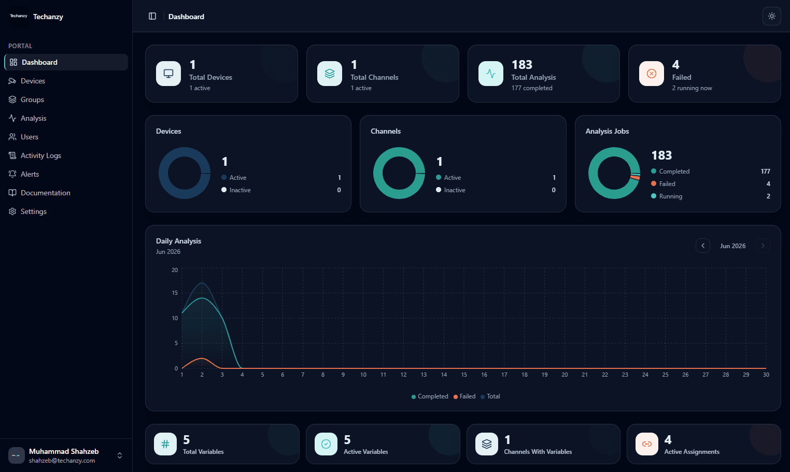Image resolution: width=790 pixels, height=472 pixels.
Task: Click the Techanzy logo in the sidebar
Action: [x=19, y=16]
